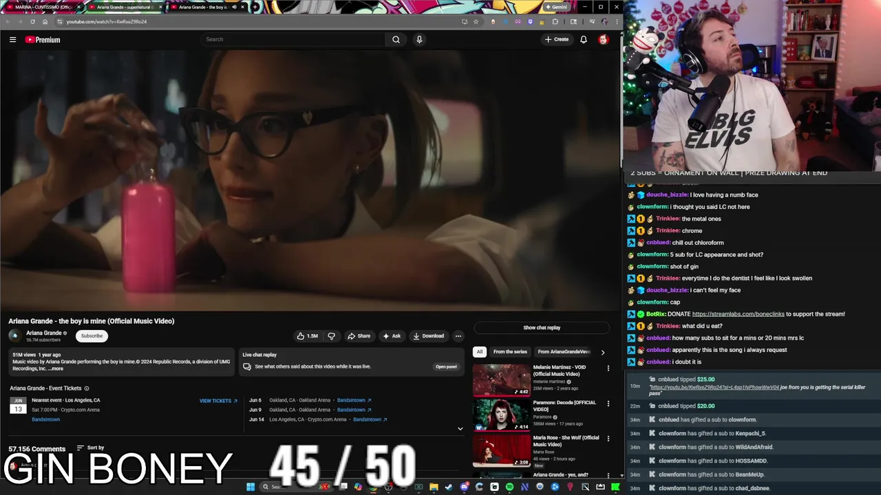Open Paramore Decode thumbnail
Image resolution: width=881 pixels, height=495 pixels.
pyautogui.click(x=502, y=415)
